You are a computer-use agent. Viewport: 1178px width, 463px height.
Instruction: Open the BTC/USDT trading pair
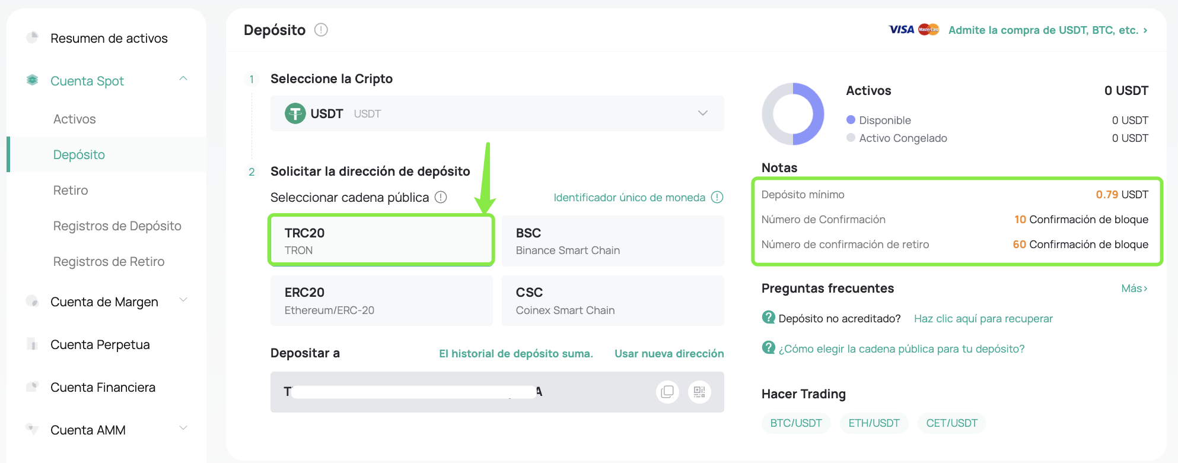[x=795, y=423]
